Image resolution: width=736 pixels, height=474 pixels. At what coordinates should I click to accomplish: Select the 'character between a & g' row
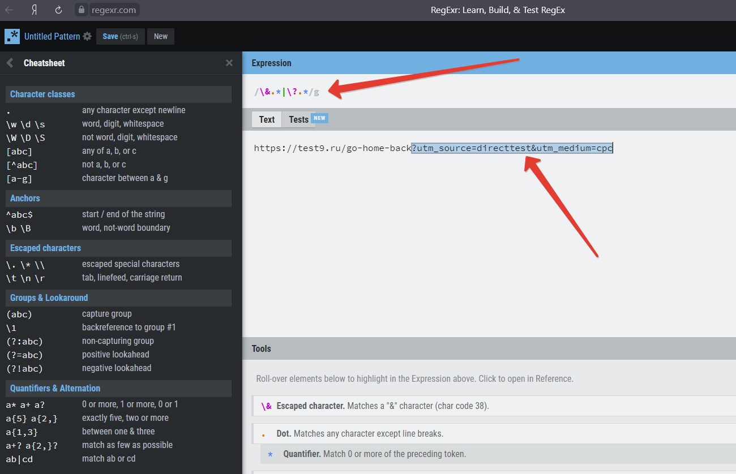(118, 178)
